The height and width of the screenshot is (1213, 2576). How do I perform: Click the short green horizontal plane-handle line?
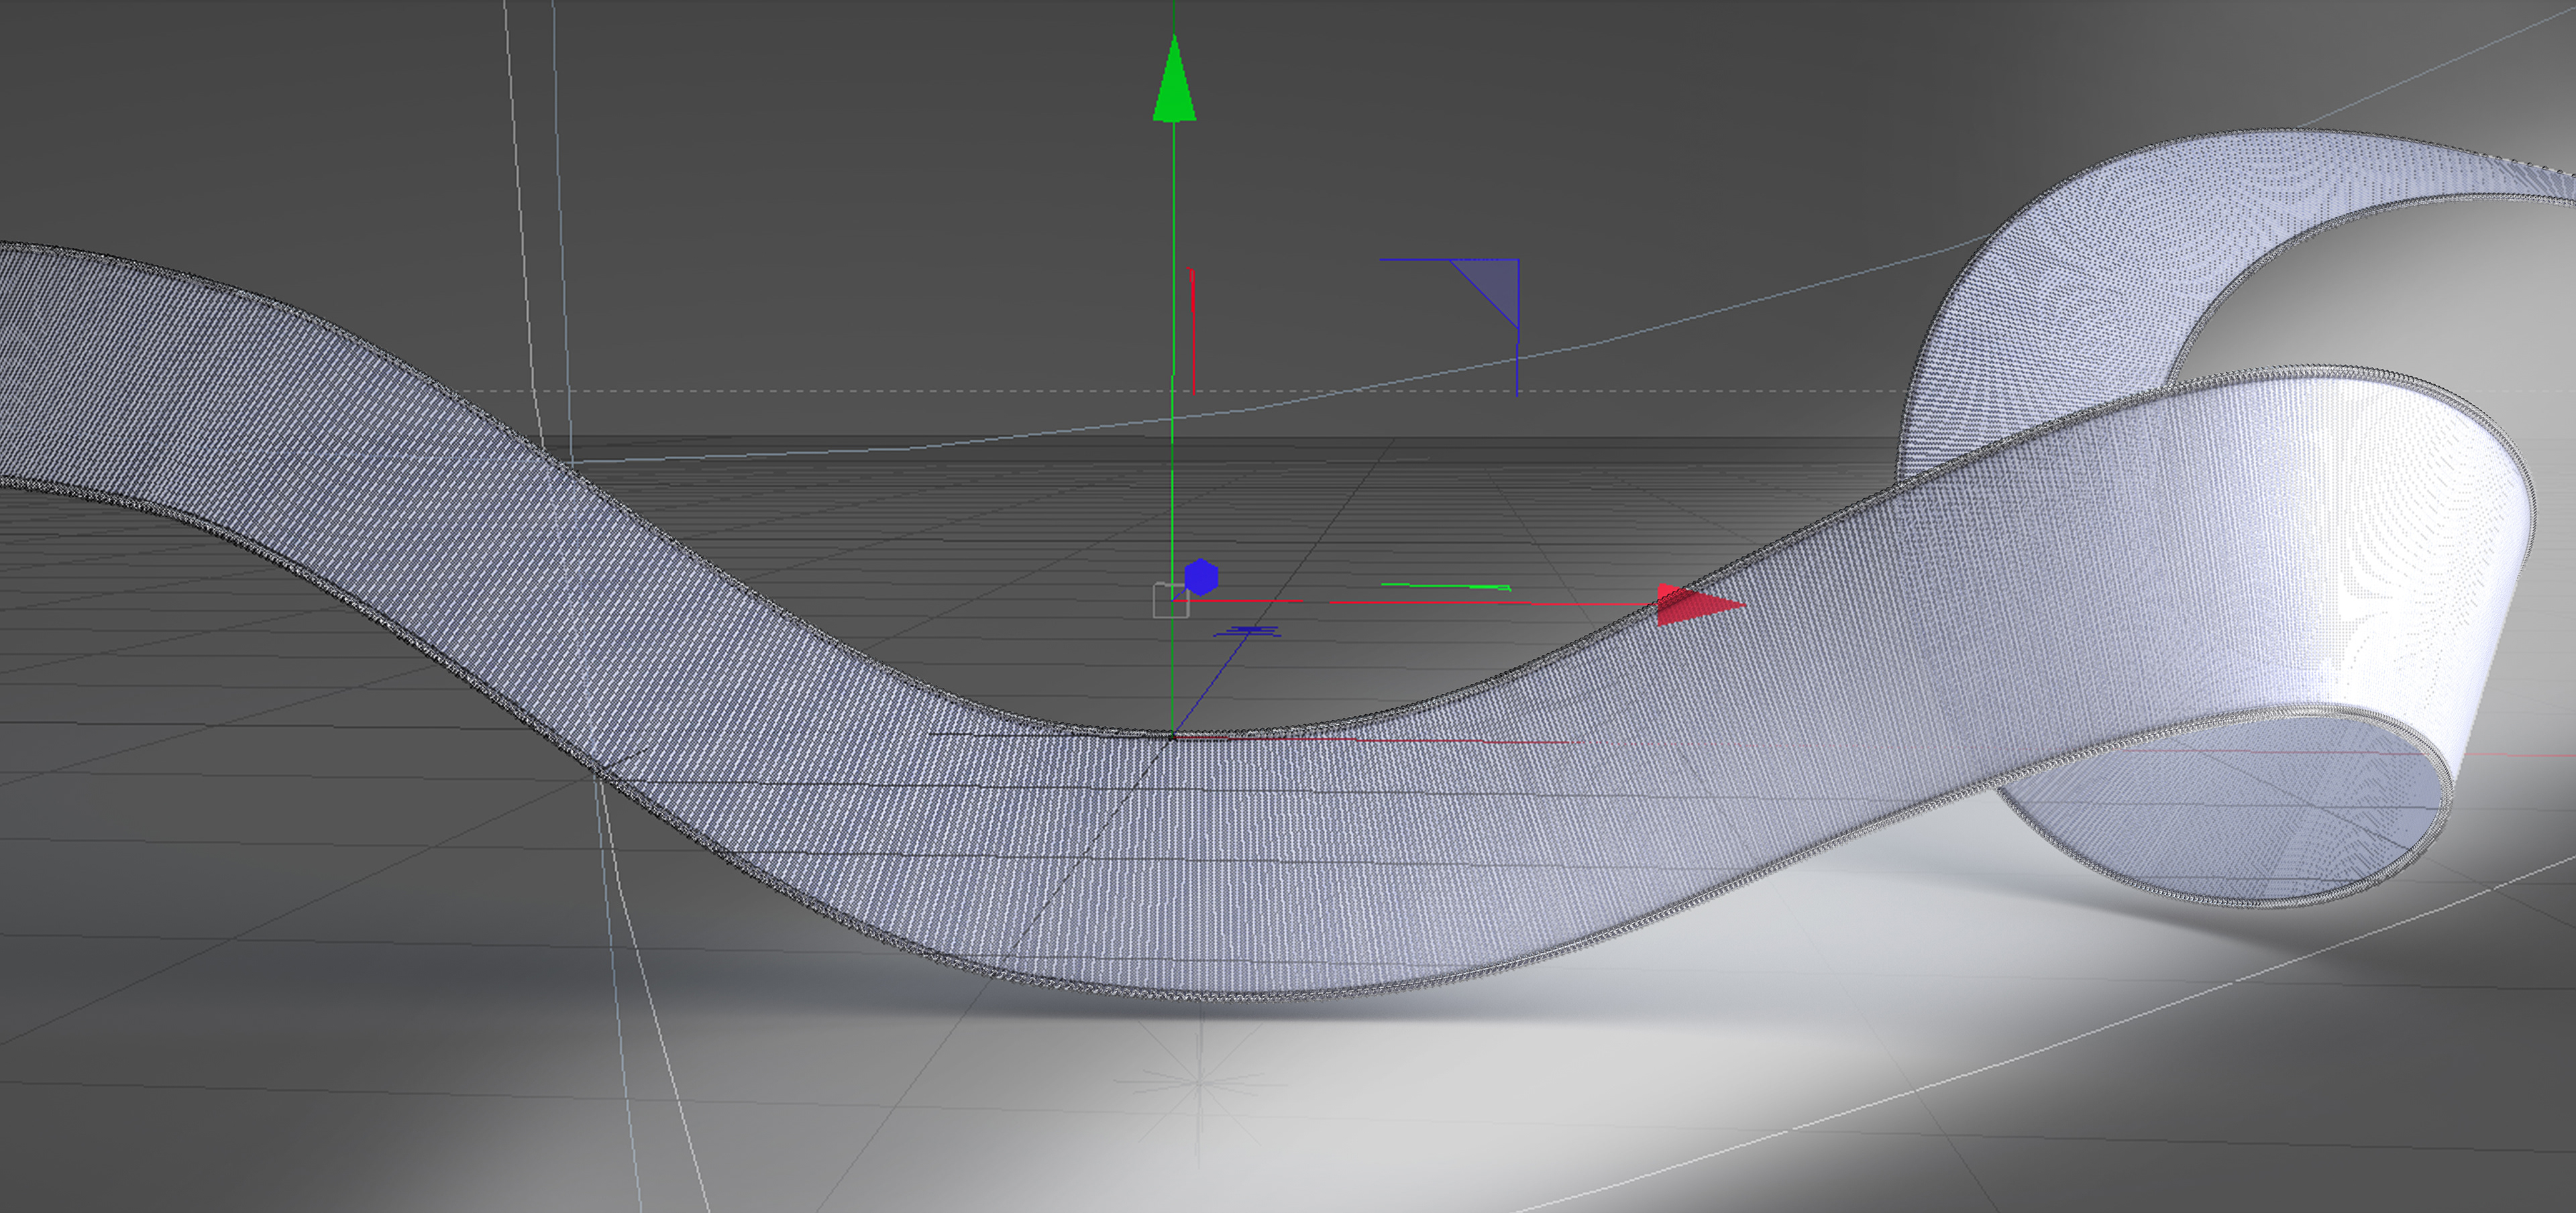[x=1445, y=587]
